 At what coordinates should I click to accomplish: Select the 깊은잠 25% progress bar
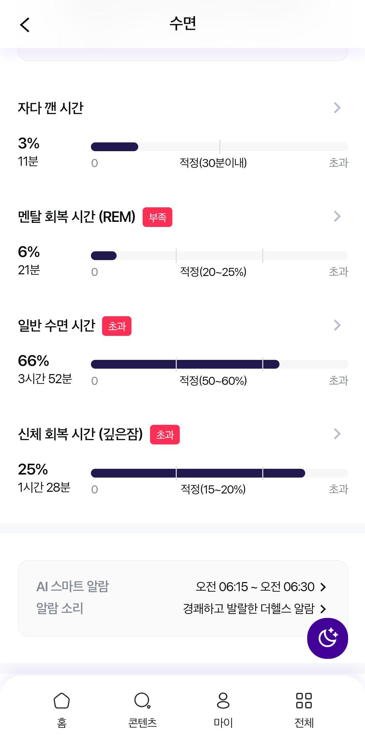tap(219, 473)
